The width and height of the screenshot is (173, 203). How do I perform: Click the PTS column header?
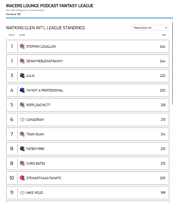[x=164, y=35]
